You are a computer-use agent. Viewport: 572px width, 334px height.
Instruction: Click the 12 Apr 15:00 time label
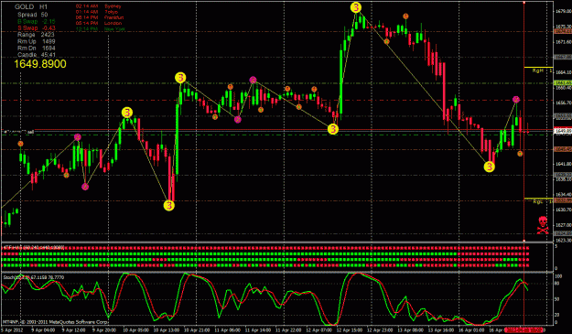click(350, 330)
